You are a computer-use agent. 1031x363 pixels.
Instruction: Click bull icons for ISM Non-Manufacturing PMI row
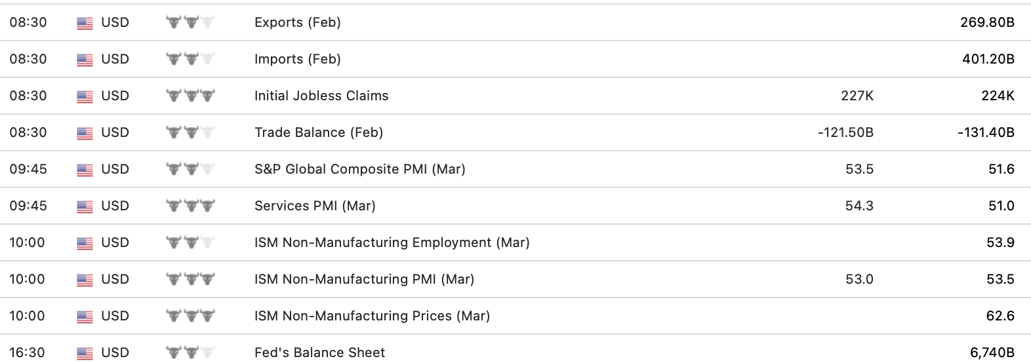[x=191, y=280]
